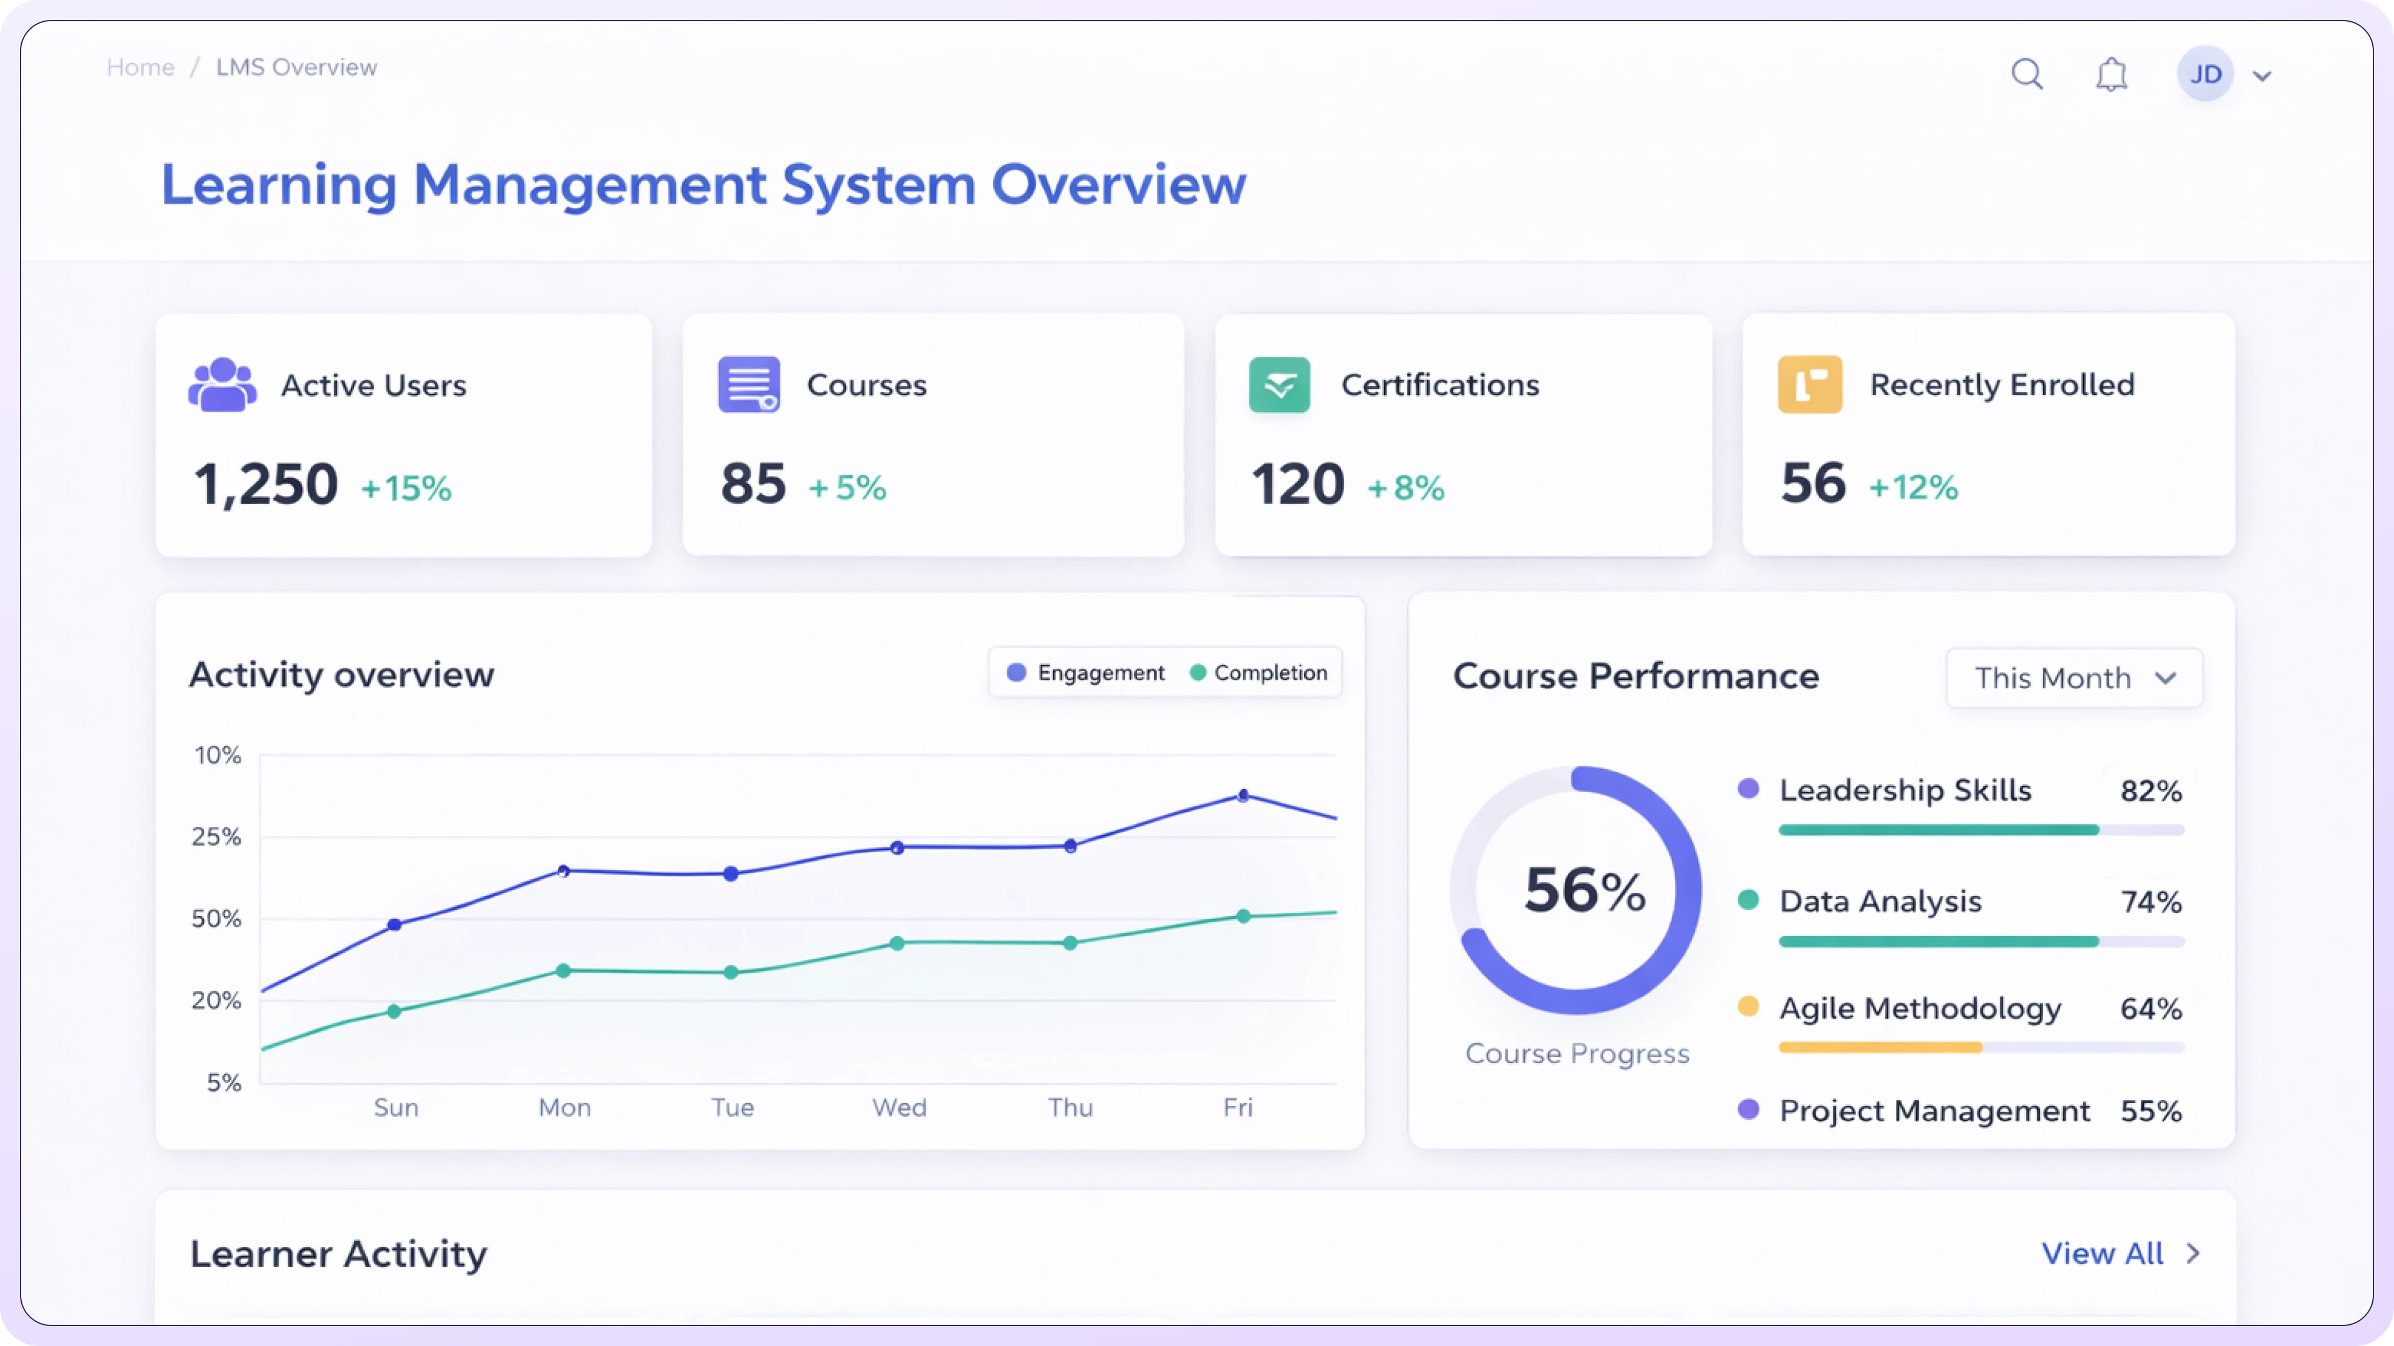Toggle the Engagement series in the legend

pyautogui.click(x=1085, y=672)
